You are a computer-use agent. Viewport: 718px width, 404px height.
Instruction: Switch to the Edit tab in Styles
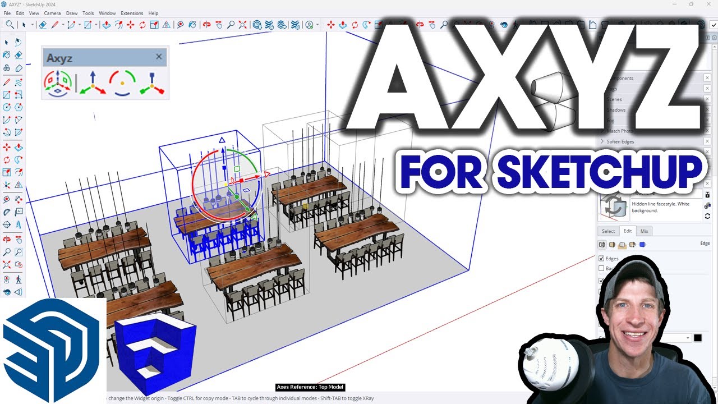click(x=628, y=231)
